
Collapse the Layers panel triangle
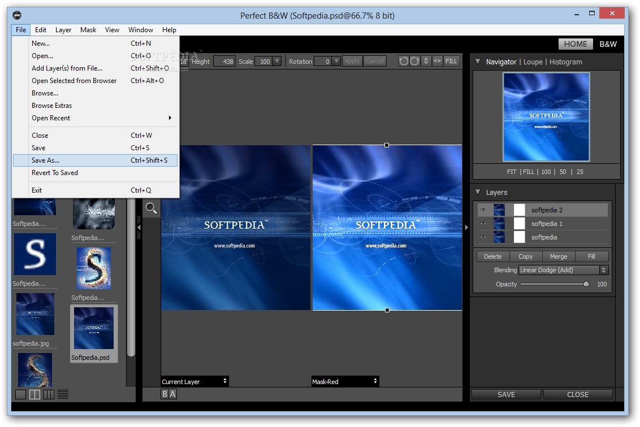pos(478,192)
